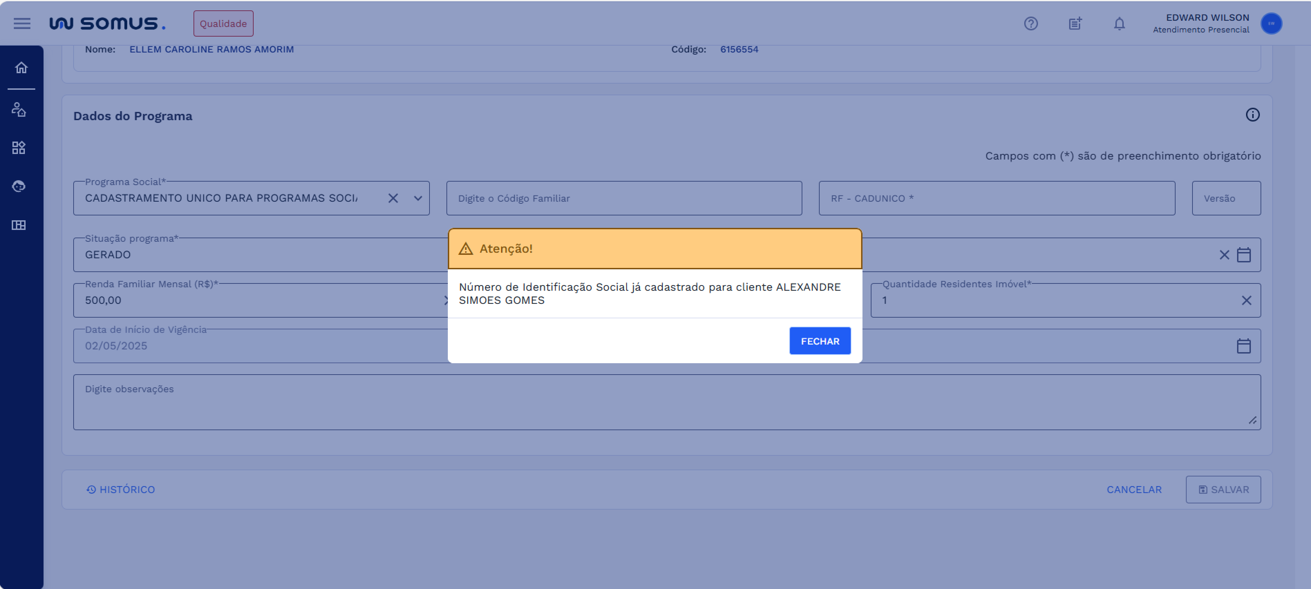The width and height of the screenshot is (1311, 589).
Task: Open the hamburger menu
Action: [x=22, y=23]
